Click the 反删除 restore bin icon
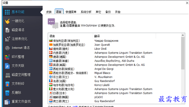Image resolution: width=189 pixels, height=107 pixels. click(7, 93)
